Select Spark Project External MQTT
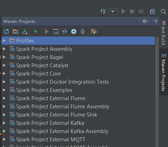Image resolution: width=168 pixels, height=147 pixels. pyautogui.click(x=78, y=139)
